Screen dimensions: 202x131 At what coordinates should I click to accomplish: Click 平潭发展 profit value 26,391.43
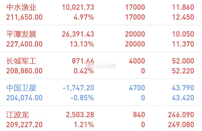[x=78, y=34]
